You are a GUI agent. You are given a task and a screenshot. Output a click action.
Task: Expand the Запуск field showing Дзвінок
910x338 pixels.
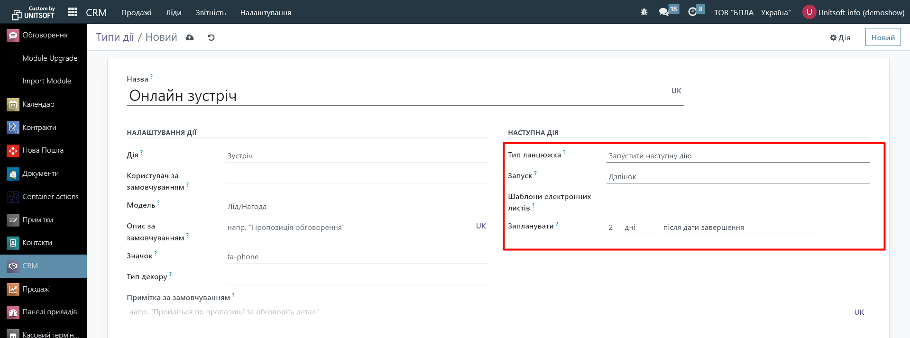(737, 177)
